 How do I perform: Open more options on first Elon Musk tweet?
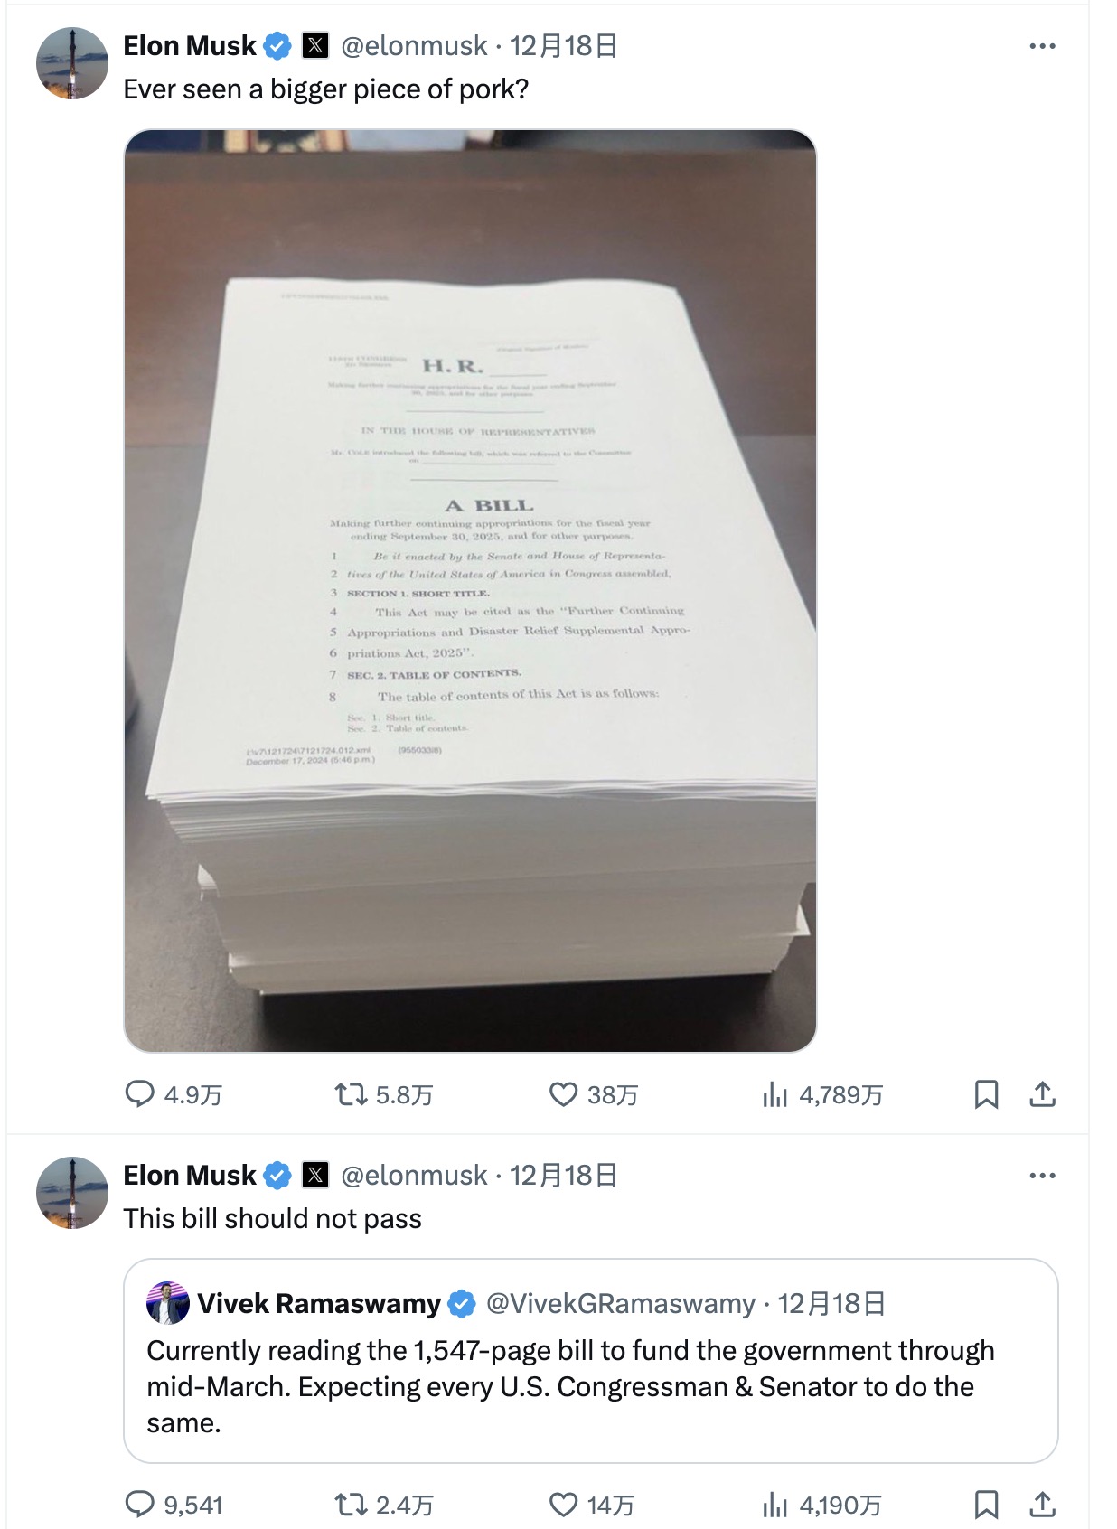[1042, 46]
